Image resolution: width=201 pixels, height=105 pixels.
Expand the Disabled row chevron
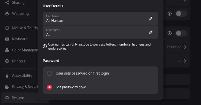tap(185, 47)
